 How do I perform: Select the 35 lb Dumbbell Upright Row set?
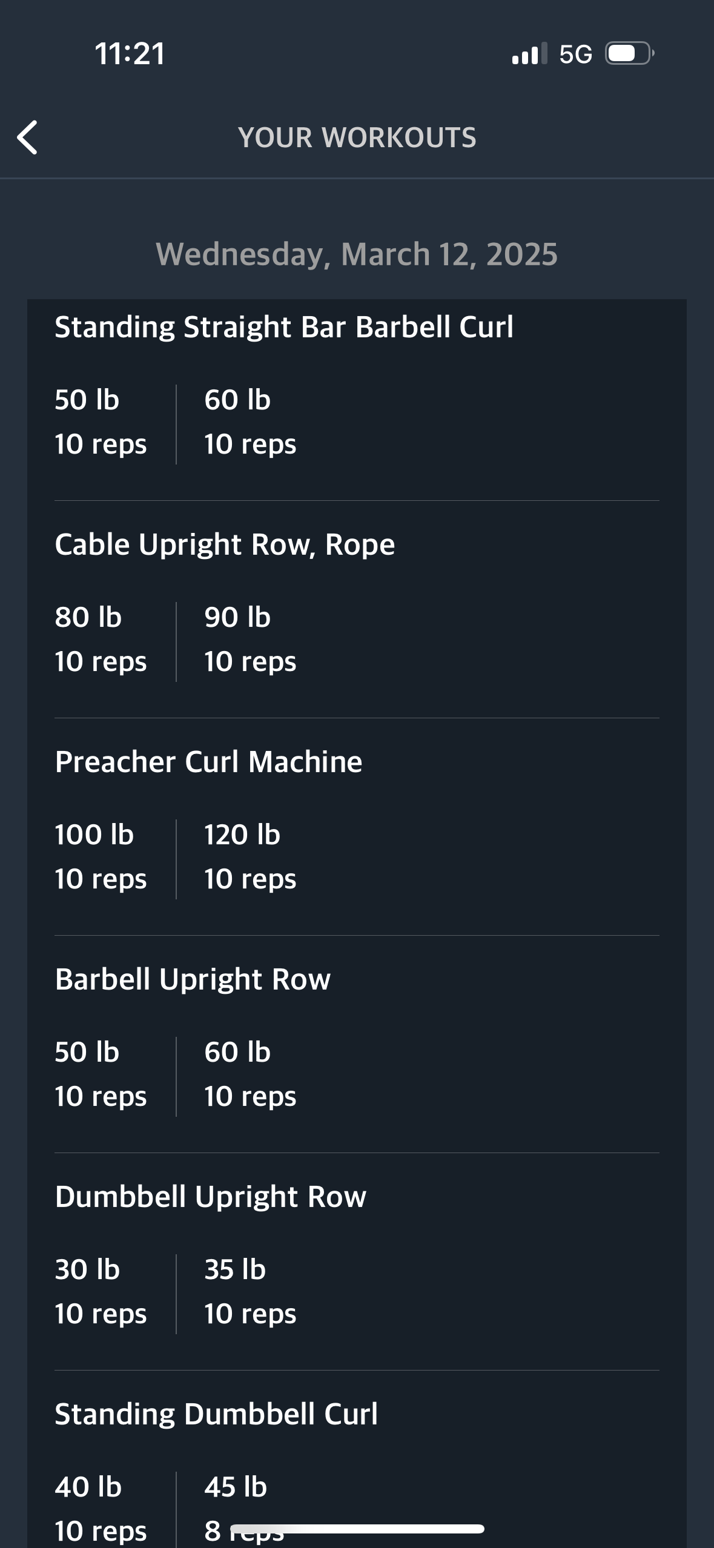pyautogui.click(x=250, y=1291)
